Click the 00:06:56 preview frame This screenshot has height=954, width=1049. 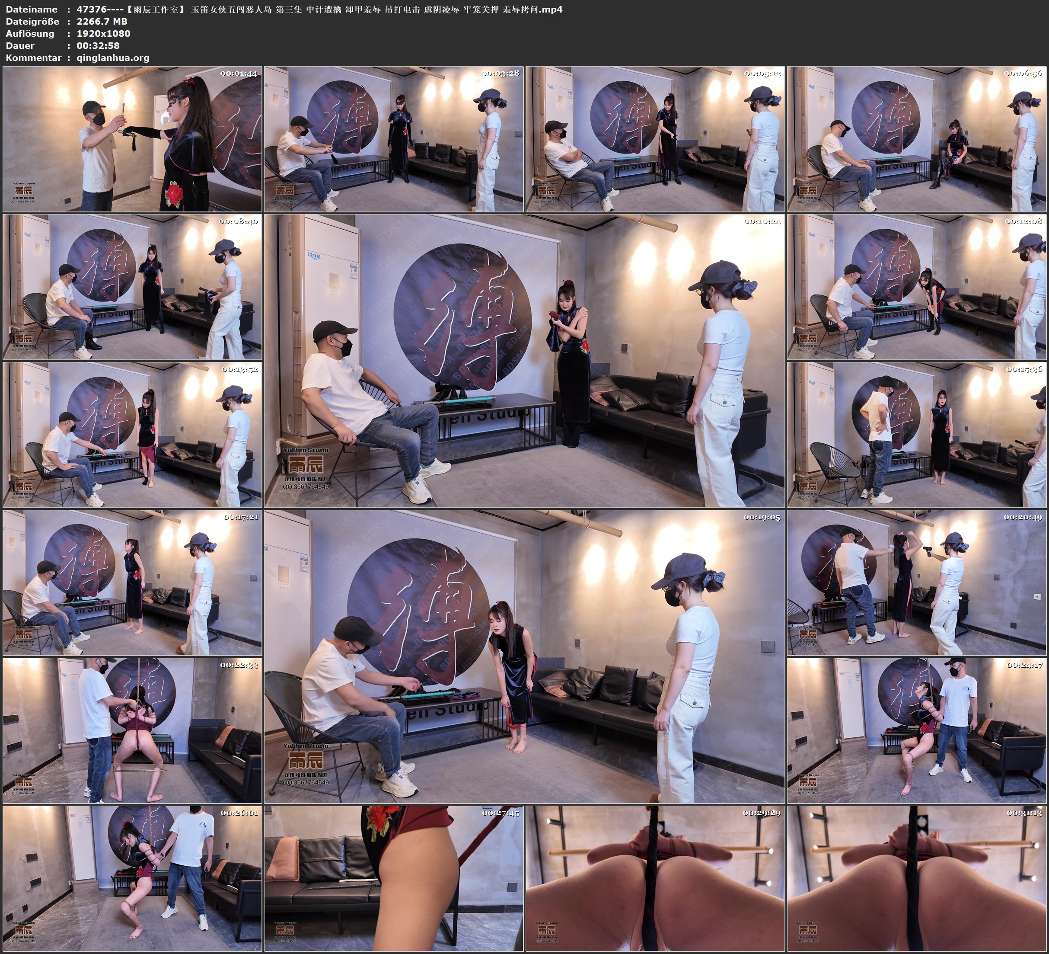pos(916,139)
